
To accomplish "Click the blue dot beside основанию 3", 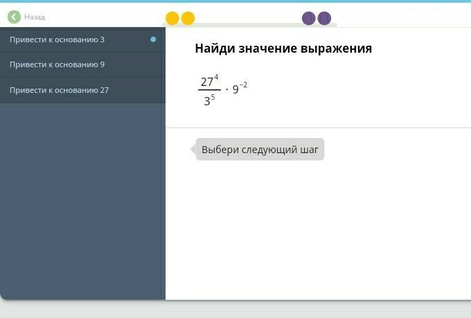I will [153, 39].
